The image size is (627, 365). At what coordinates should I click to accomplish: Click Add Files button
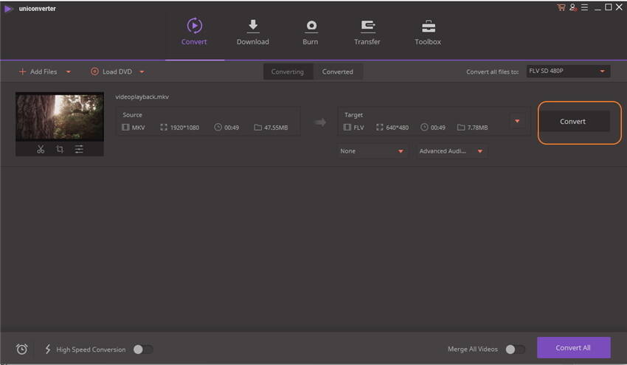(38, 72)
